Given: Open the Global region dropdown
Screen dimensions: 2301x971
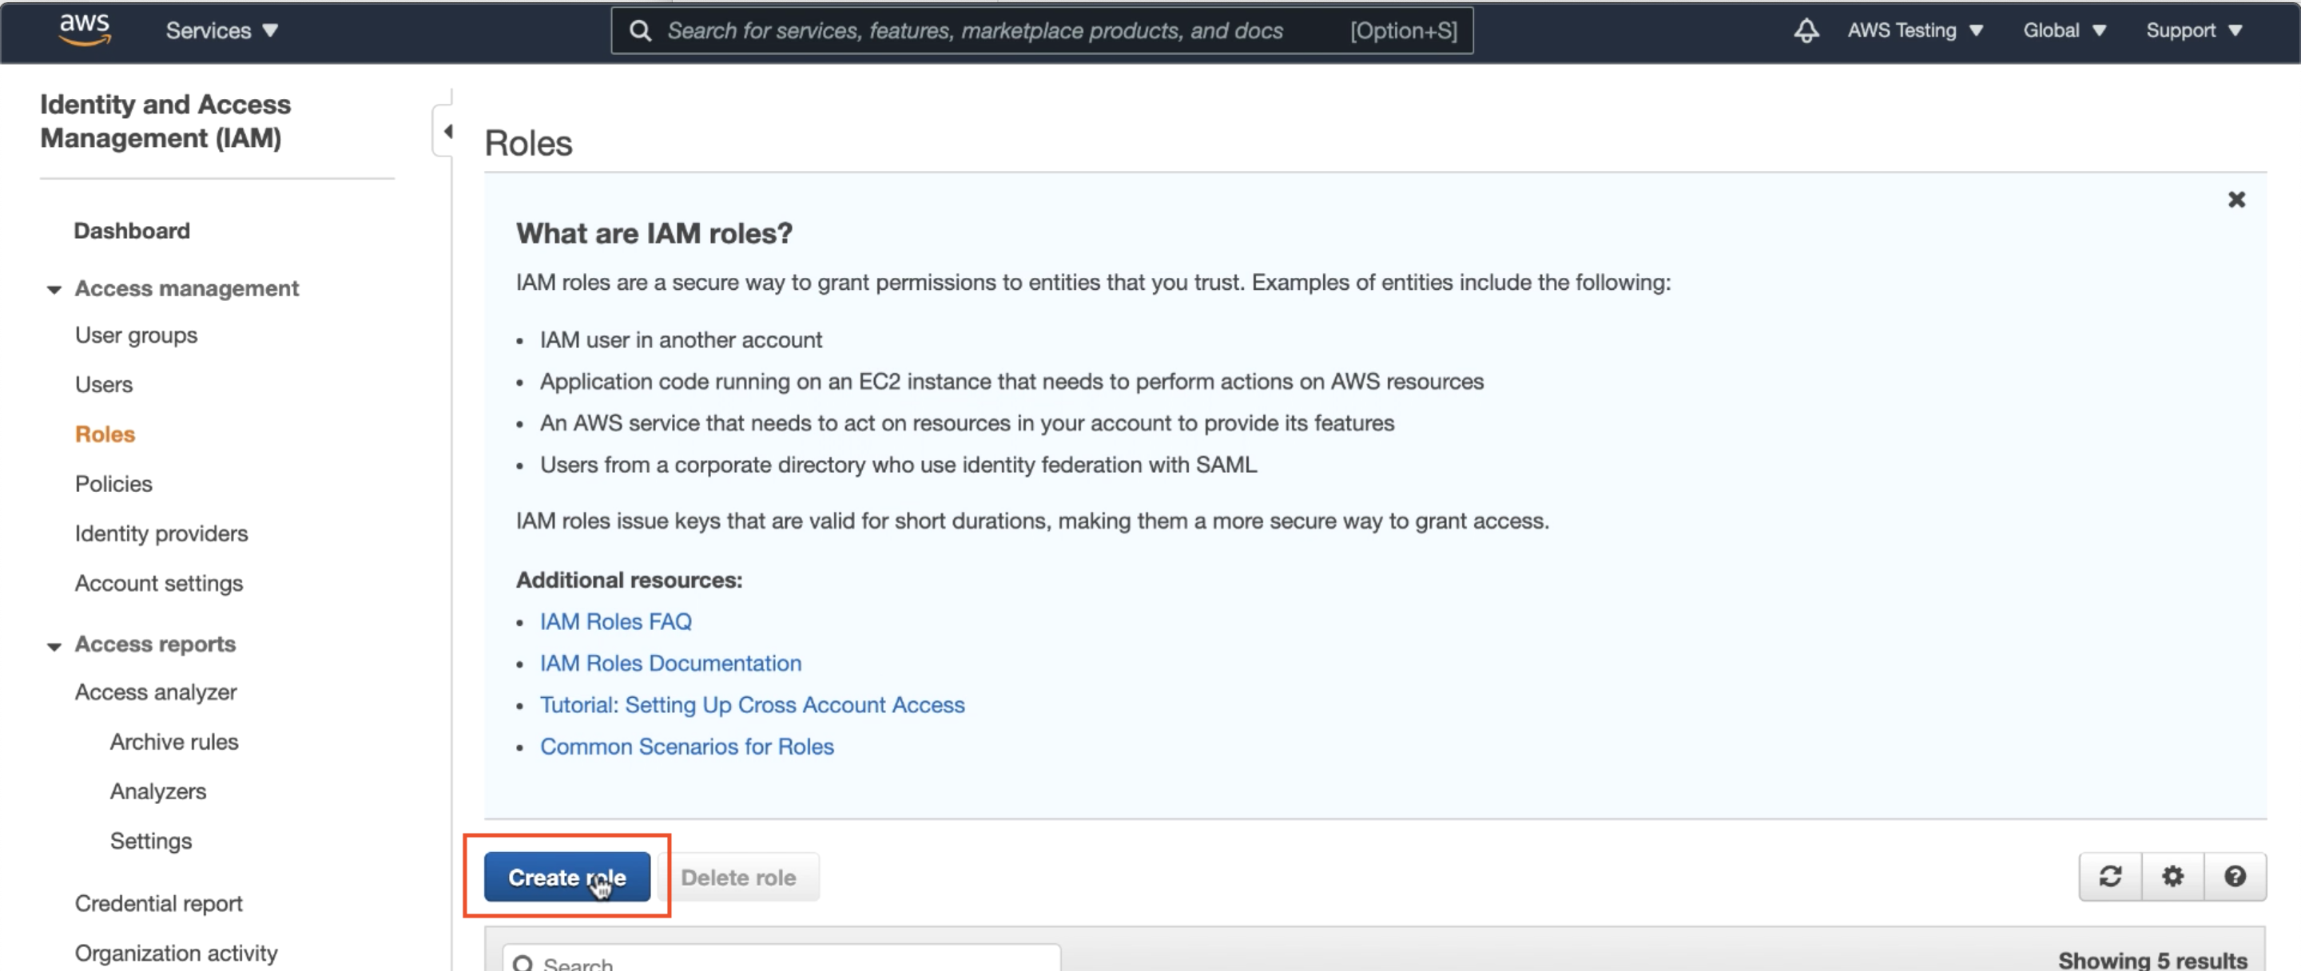Looking at the screenshot, I should point(2065,30).
